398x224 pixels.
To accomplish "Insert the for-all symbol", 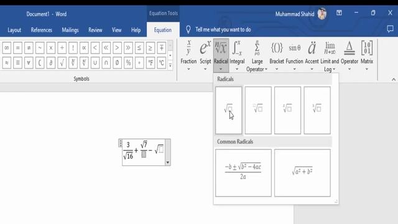I will click(29, 63).
